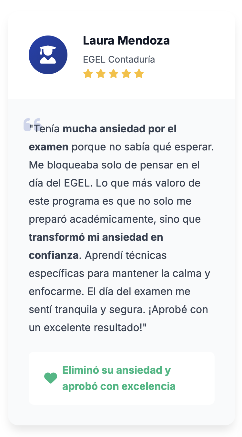Click the third rating star
The image size is (242, 437).
coord(113,74)
